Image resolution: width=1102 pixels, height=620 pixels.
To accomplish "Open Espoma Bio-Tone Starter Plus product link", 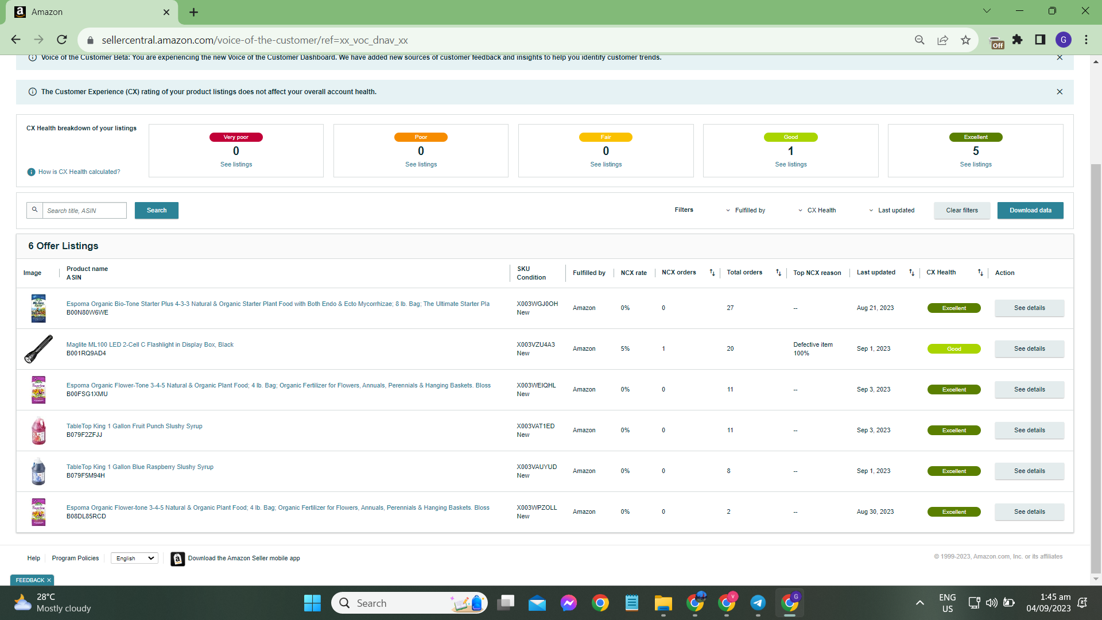I will coord(278,304).
